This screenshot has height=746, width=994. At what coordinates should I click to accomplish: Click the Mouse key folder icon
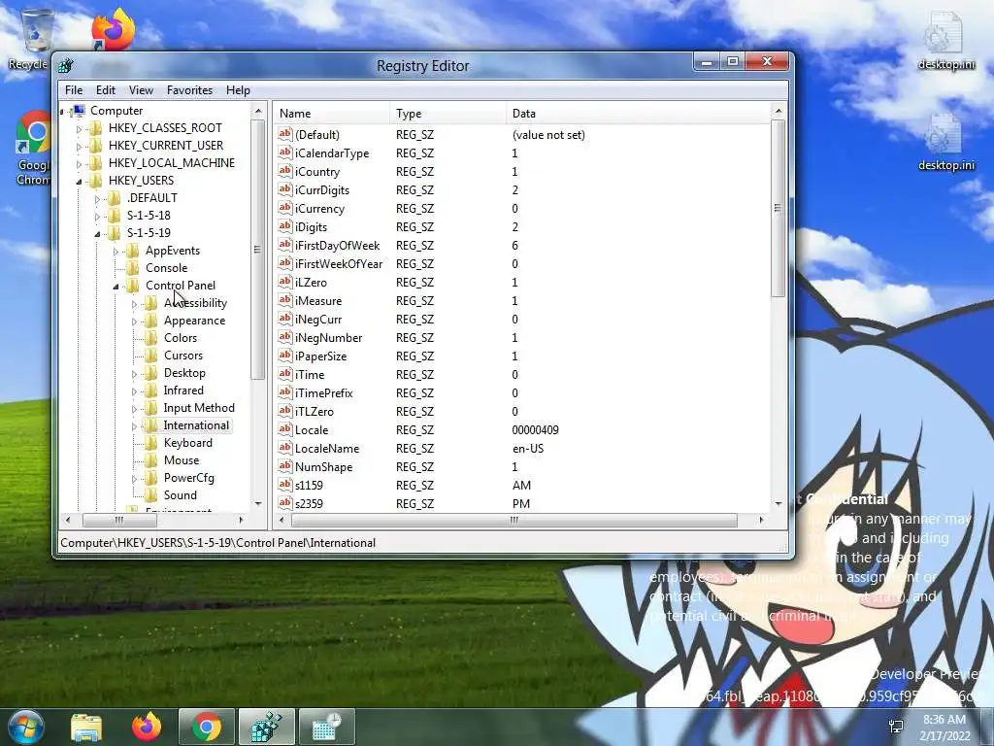[x=150, y=460]
